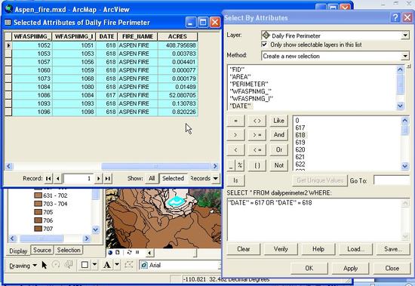
Task: Go to last record button
Action: 108,179
